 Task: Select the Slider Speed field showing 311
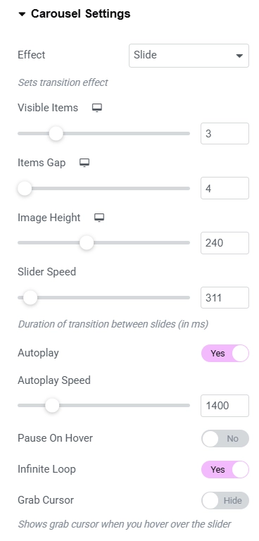click(225, 297)
